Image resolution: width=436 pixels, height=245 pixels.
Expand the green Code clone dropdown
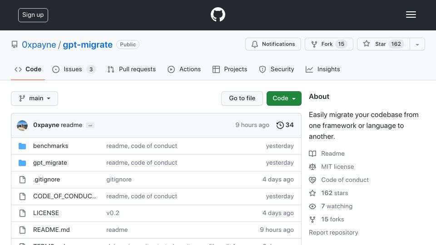284,98
